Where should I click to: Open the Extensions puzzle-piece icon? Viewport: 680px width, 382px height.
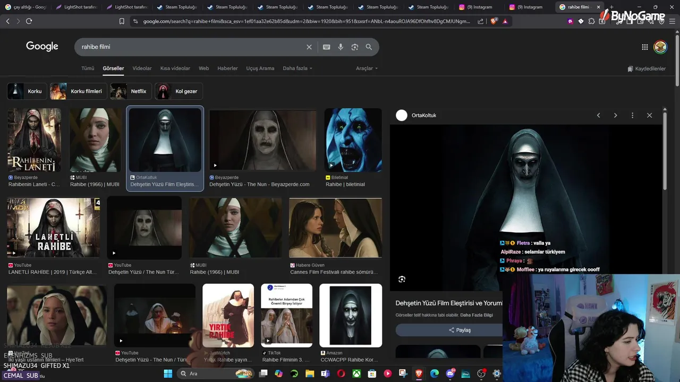coord(591,21)
